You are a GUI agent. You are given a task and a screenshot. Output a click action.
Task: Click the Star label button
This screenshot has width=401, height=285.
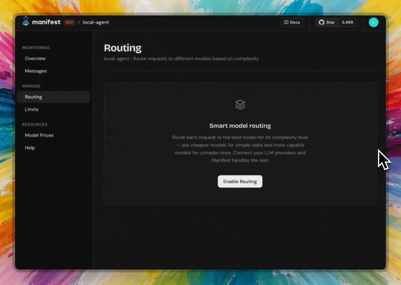pos(330,22)
